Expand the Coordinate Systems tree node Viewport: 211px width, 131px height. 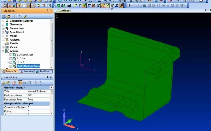(x=3, y=21)
